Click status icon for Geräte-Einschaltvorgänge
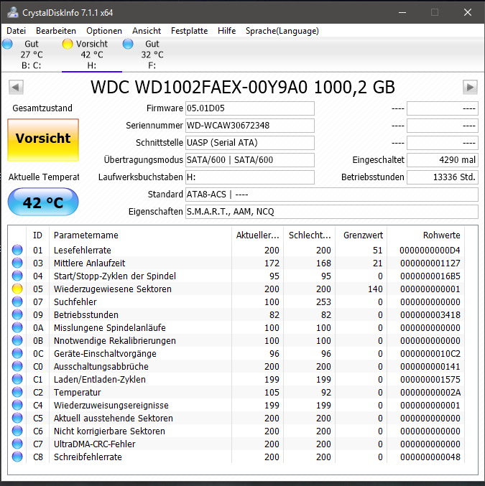Image resolution: width=485 pixels, height=486 pixels. pos(17,353)
